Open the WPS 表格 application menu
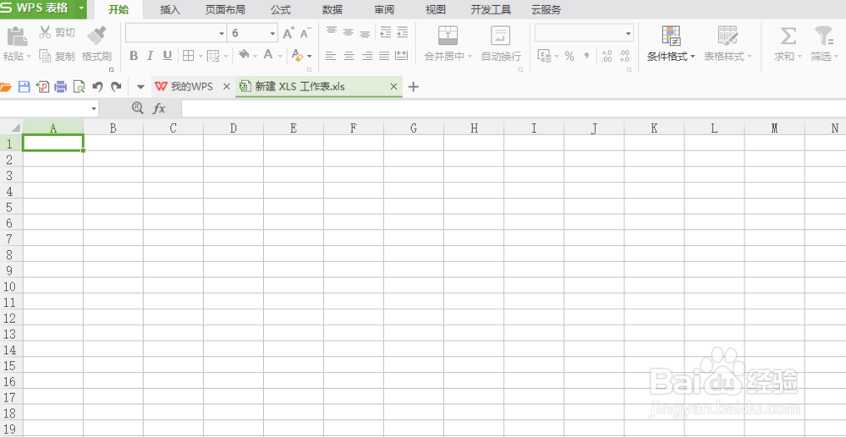The image size is (846, 437). click(x=43, y=8)
